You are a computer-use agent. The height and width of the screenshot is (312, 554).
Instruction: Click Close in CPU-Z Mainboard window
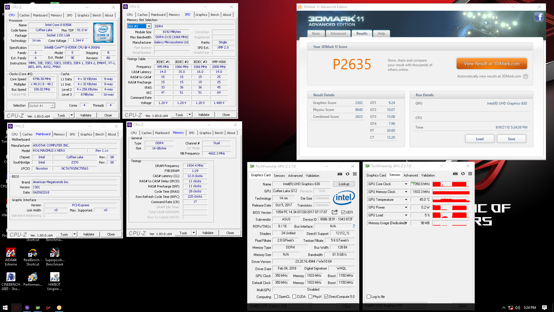[x=111, y=234]
